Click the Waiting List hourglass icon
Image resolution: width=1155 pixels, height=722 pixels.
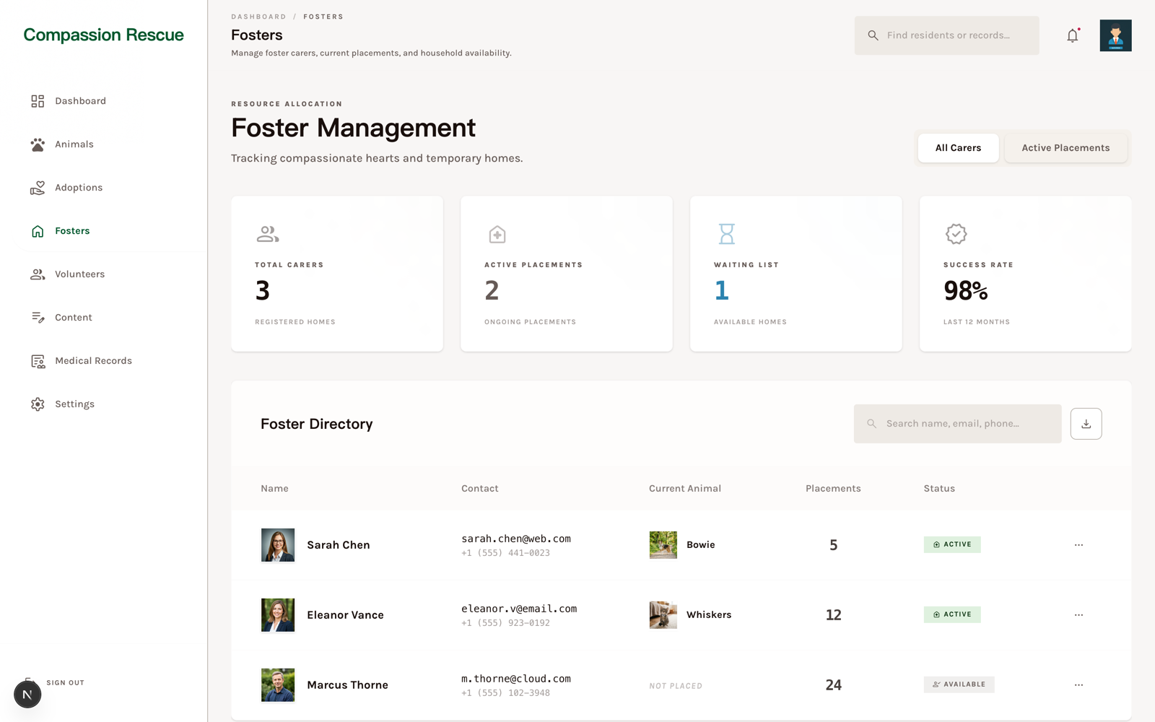(x=727, y=234)
